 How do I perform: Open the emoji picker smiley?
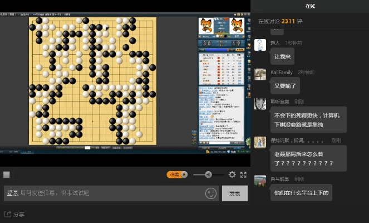pyautogui.click(x=210, y=193)
